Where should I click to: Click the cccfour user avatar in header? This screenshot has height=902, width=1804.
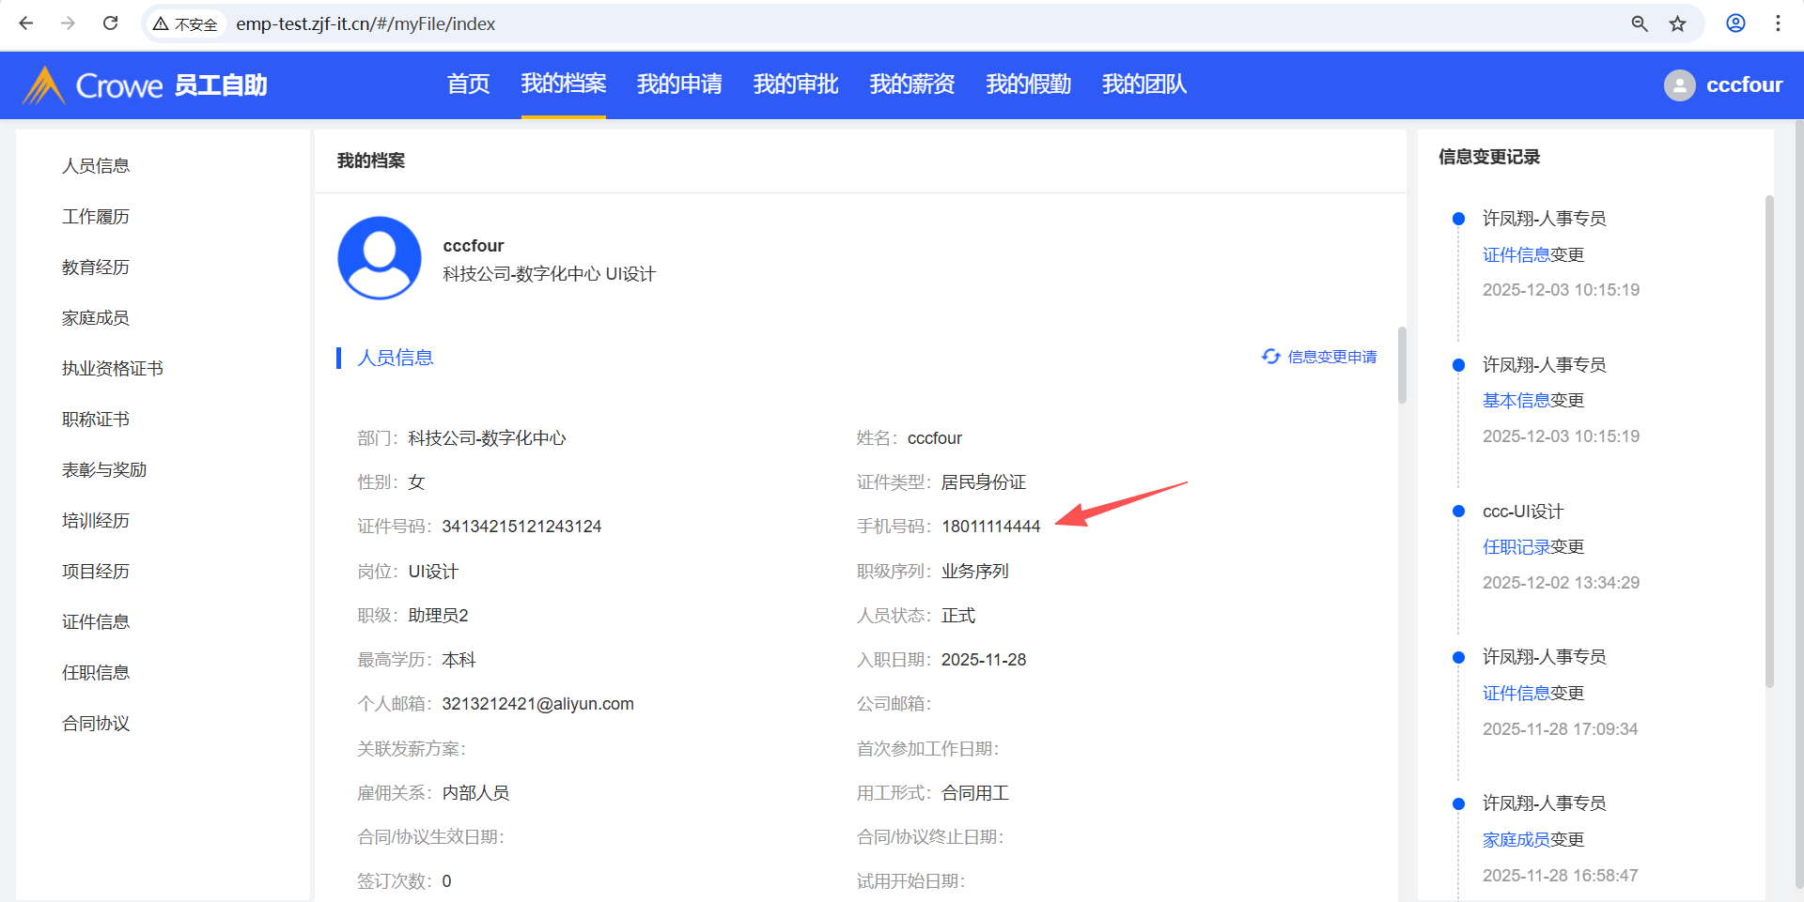1679,85
